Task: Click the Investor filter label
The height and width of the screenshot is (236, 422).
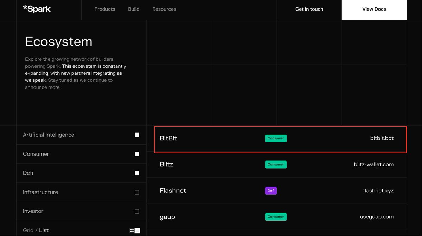Action: [33, 211]
